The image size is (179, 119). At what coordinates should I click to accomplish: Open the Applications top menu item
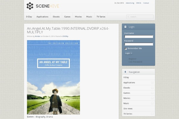(x=42, y=17)
